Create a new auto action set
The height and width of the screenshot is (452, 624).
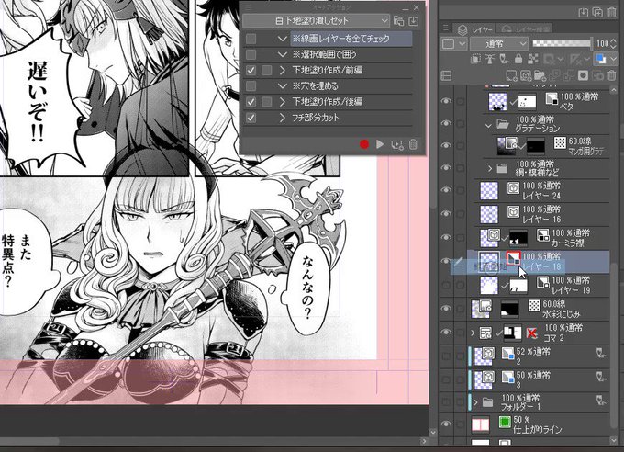pos(398,21)
